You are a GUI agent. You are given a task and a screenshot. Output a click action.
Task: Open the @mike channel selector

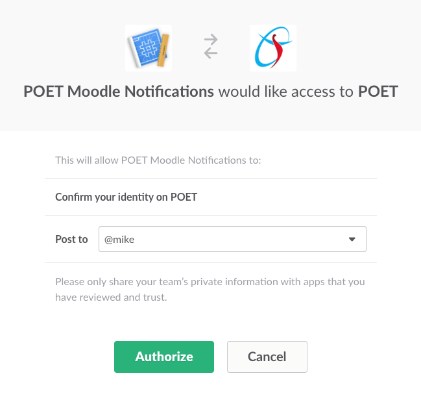point(232,239)
